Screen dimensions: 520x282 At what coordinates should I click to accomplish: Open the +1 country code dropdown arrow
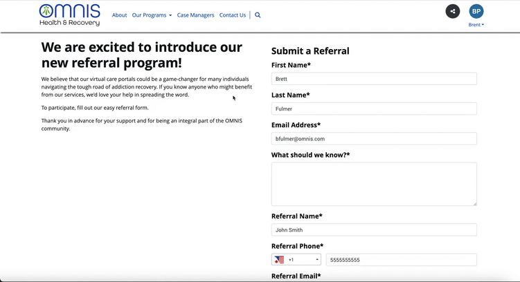pos(317,260)
